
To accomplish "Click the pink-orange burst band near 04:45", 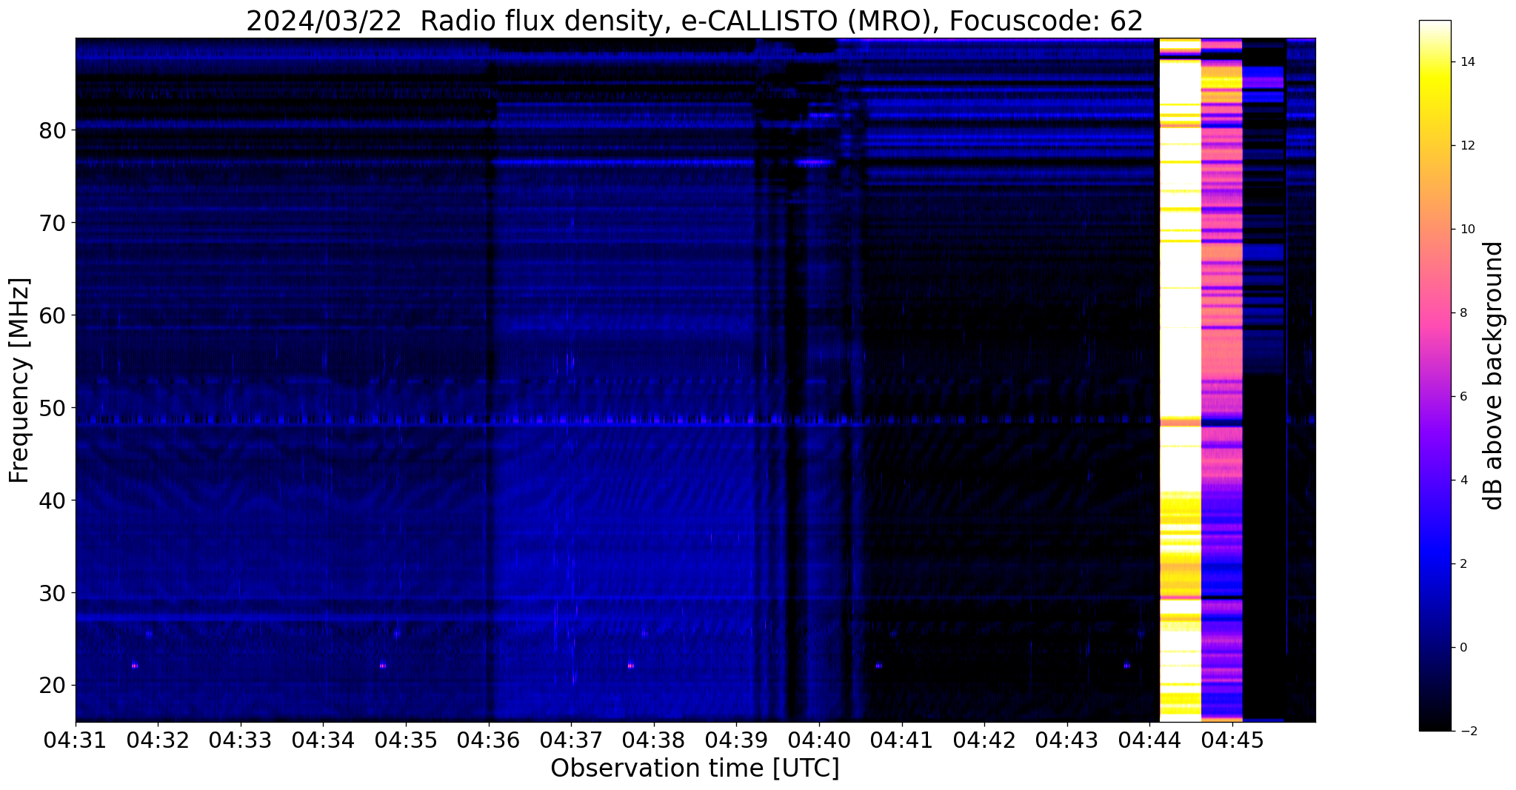I will [1221, 379].
